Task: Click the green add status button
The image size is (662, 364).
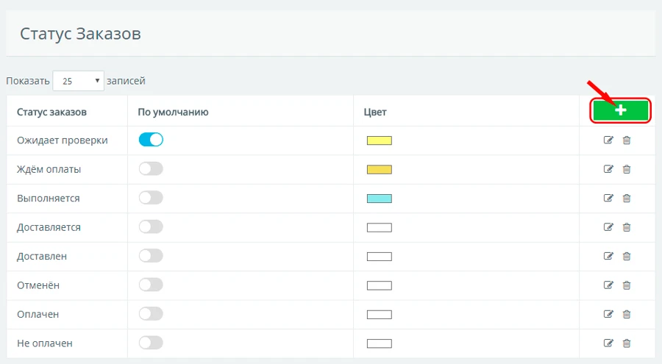Action: (621, 110)
